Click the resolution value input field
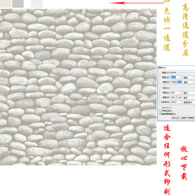This screenshot has width=195, height=195. [176, 102]
